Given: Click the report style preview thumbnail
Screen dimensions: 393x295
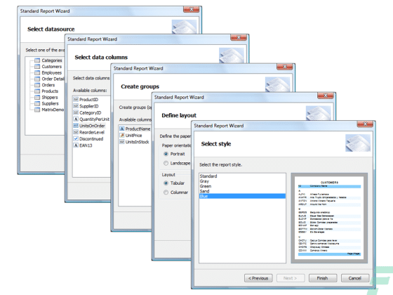Looking at the screenshot, I should (329, 218).
